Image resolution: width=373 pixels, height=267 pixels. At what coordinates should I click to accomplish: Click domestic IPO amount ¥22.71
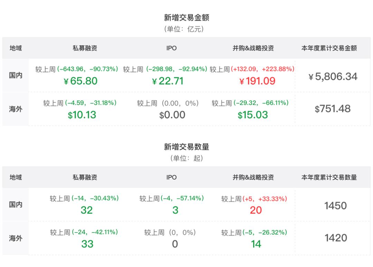(168, 81)
